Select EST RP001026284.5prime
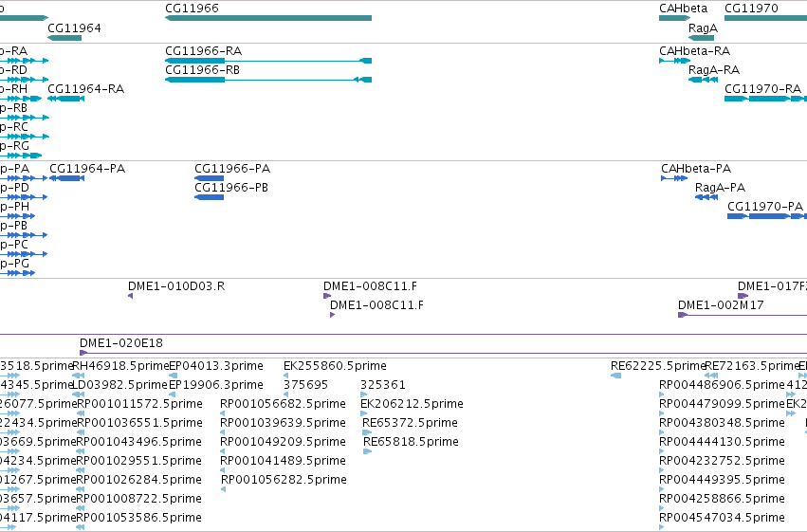Image resolution: width=807 pixels, height=532 pixels. [x=81, y=489]
